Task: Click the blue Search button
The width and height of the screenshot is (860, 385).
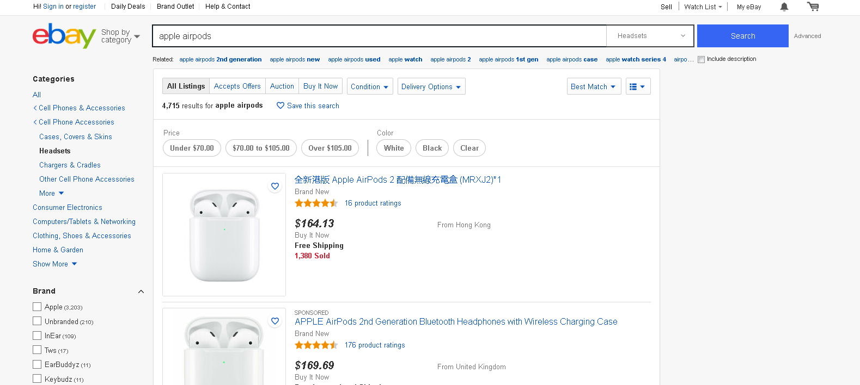Action: pyautogui.click(x=743, y=36)
